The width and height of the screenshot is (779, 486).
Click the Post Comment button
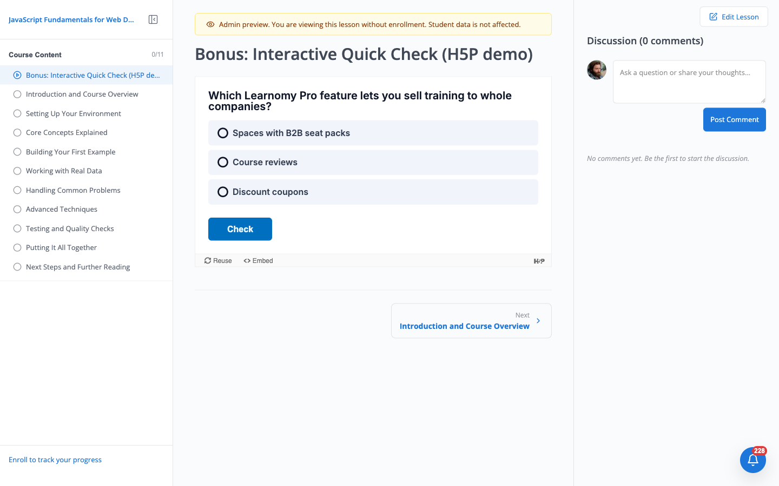coord(735,119)
